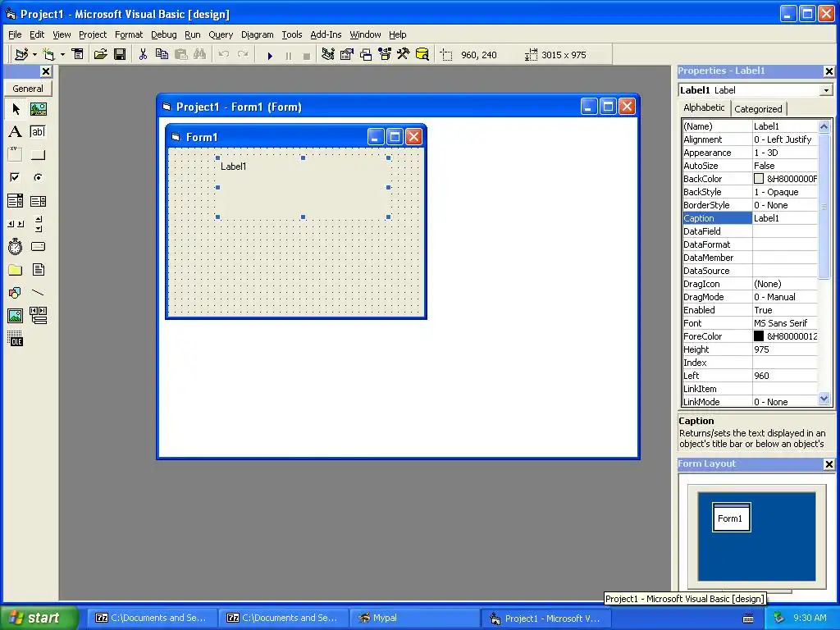Switch to Mypal taskbar button

tap(414, 618)
